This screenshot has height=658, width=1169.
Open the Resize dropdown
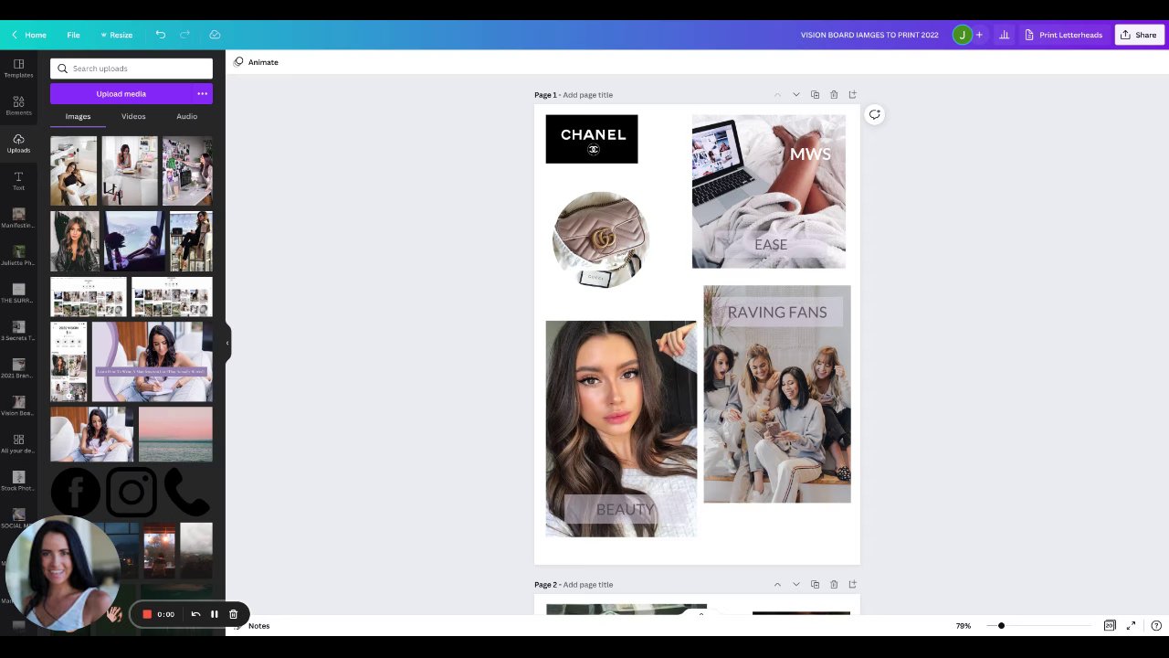coord(116,35)
